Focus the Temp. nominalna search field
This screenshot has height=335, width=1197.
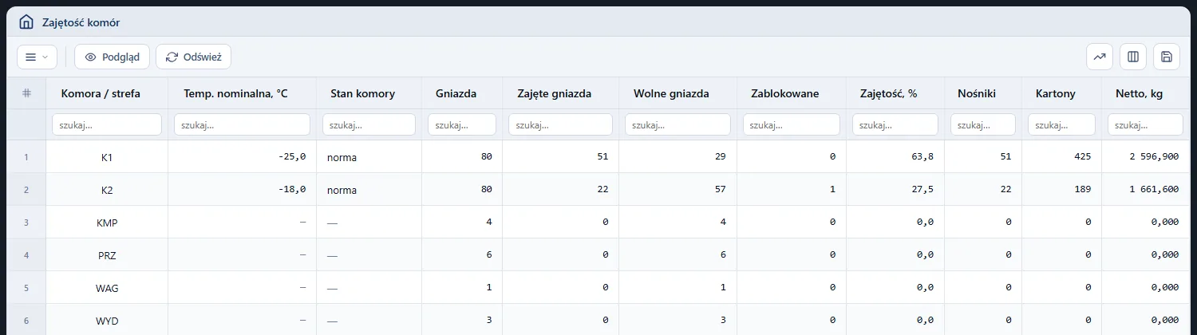point(242,124)
